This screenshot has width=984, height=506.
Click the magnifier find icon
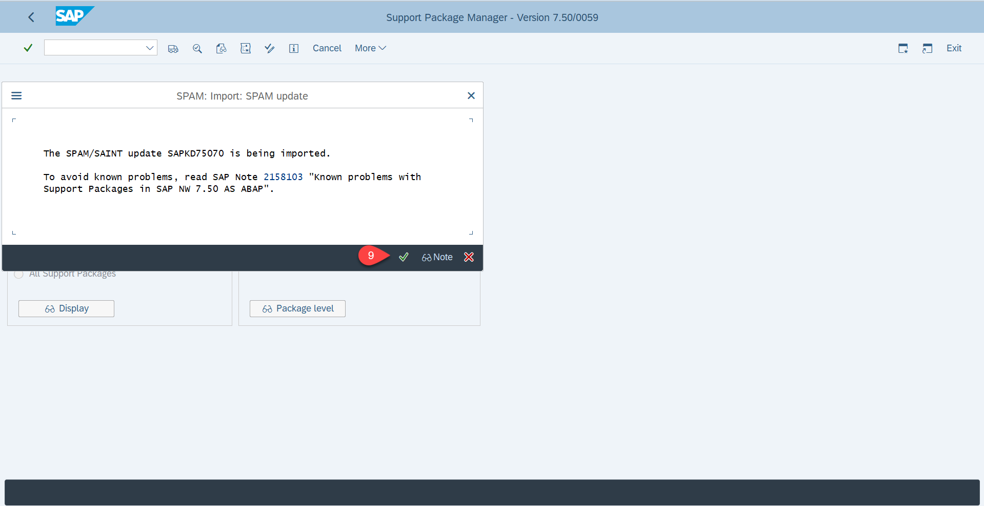coord(197,48)
